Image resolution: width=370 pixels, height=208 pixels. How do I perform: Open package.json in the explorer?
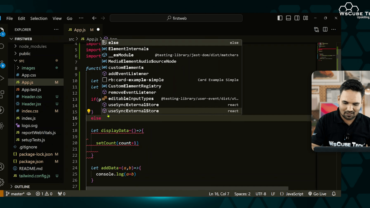coord(31,162)
